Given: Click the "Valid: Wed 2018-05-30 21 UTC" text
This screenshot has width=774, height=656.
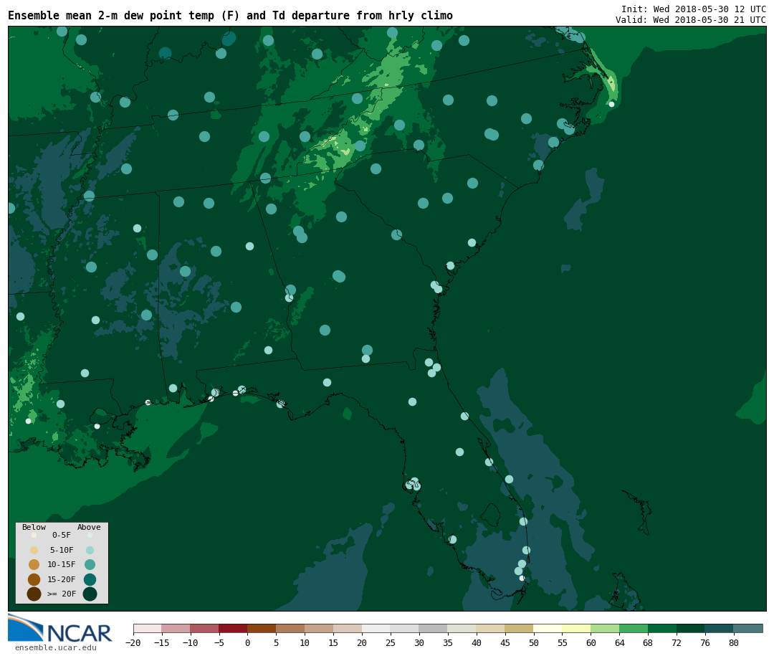Looking at the screenshot, I should [691, 20].
